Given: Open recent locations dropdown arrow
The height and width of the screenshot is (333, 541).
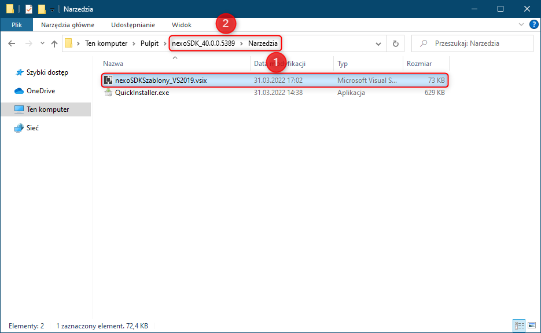Looking at the screenshot, I should [x=42, y=43].
